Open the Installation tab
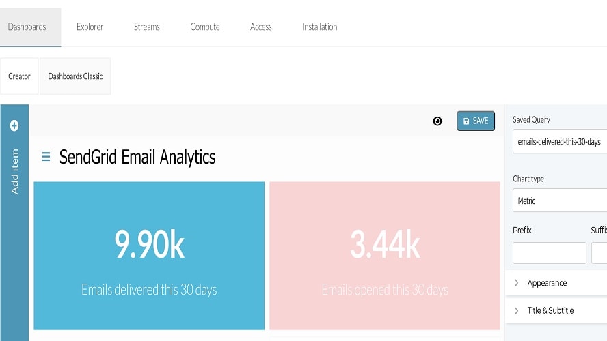 coord(320,27)
